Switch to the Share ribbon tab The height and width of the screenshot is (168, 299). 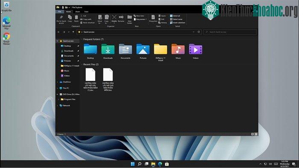pos(77,12)
